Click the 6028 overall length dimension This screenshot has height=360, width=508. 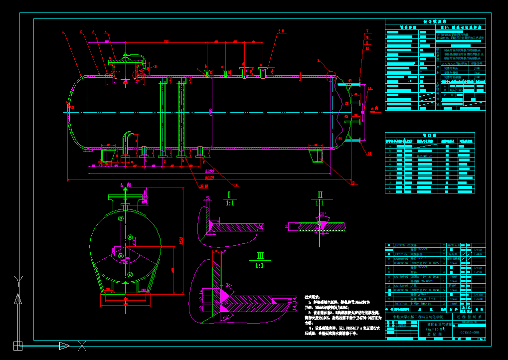pos(210,178)
